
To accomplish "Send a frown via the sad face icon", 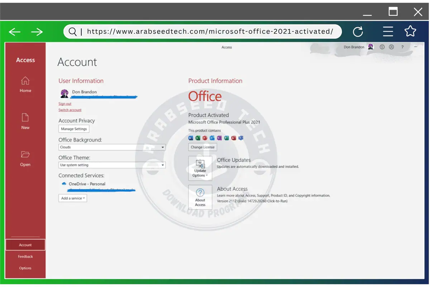I will click(391, 47).
